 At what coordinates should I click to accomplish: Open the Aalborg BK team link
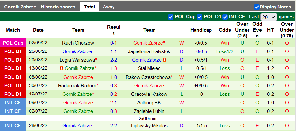(x=149, y=103)
